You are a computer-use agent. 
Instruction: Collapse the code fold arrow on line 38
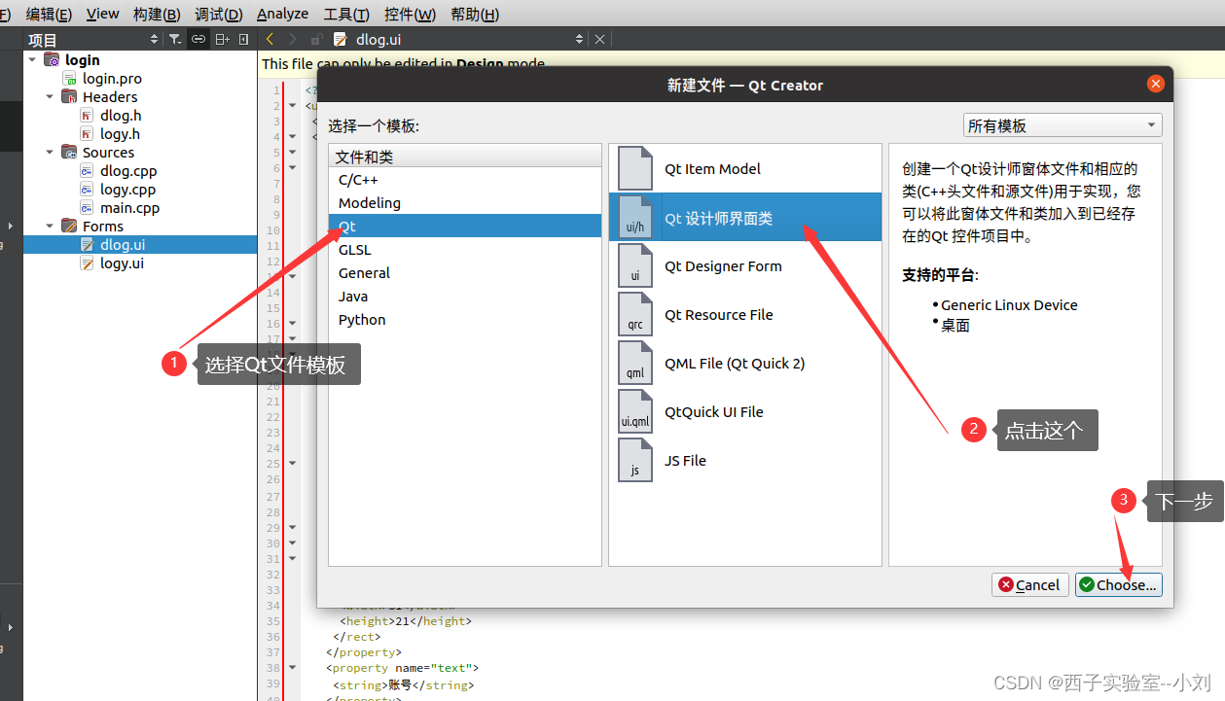pos(293,668)
